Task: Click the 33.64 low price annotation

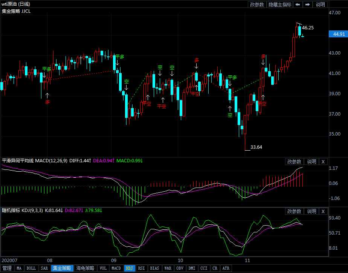Action: coord(256,147)
